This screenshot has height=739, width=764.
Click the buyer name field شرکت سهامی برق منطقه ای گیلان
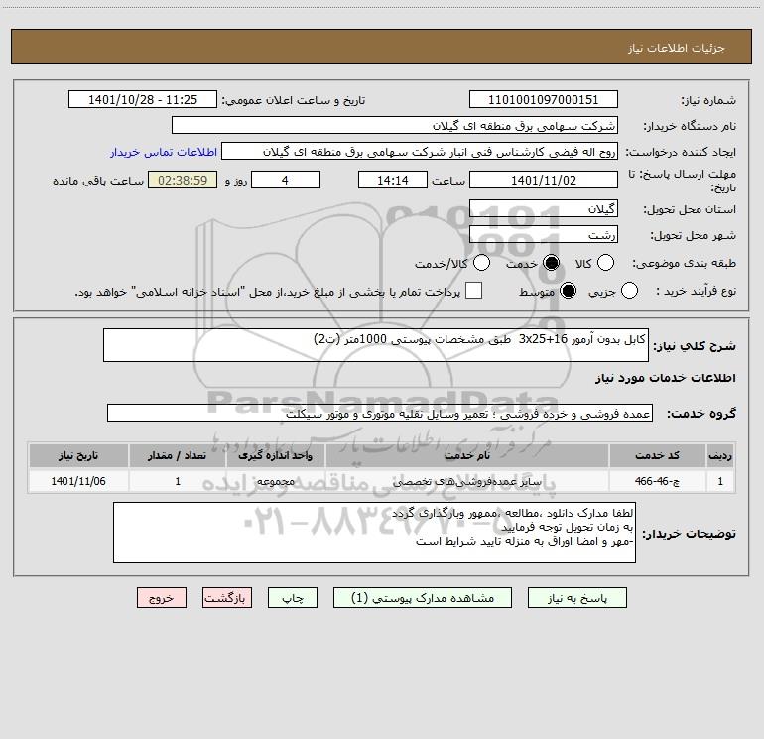tap(395, 126)
